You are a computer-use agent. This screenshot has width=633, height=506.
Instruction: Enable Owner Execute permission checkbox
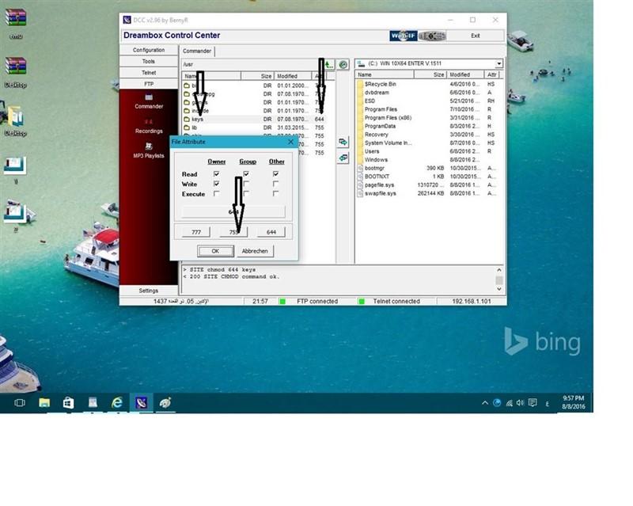[216, 194]
